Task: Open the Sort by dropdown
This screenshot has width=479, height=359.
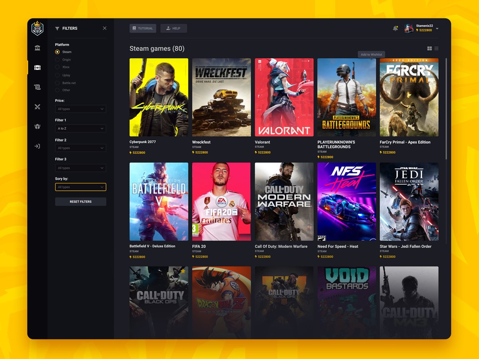Action: point(80,187)
